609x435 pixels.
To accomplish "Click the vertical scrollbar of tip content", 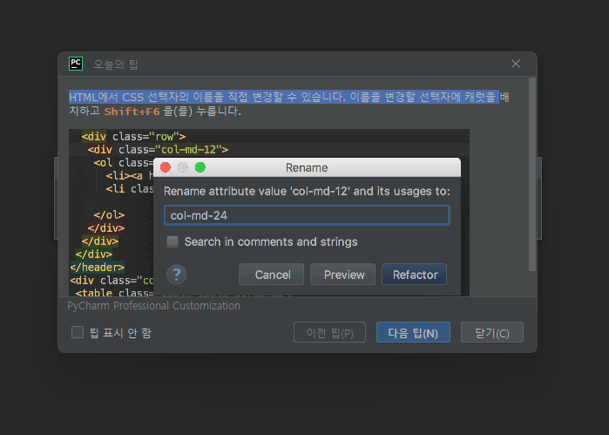I will (532, 174).
